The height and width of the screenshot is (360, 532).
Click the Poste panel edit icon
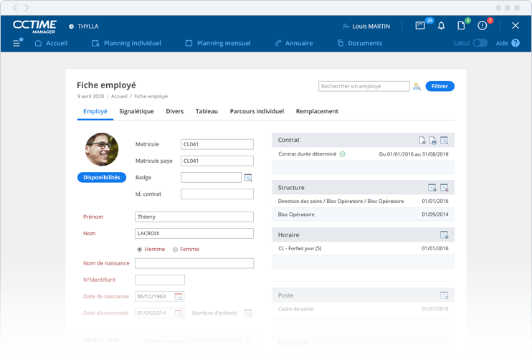coord(444,295)
